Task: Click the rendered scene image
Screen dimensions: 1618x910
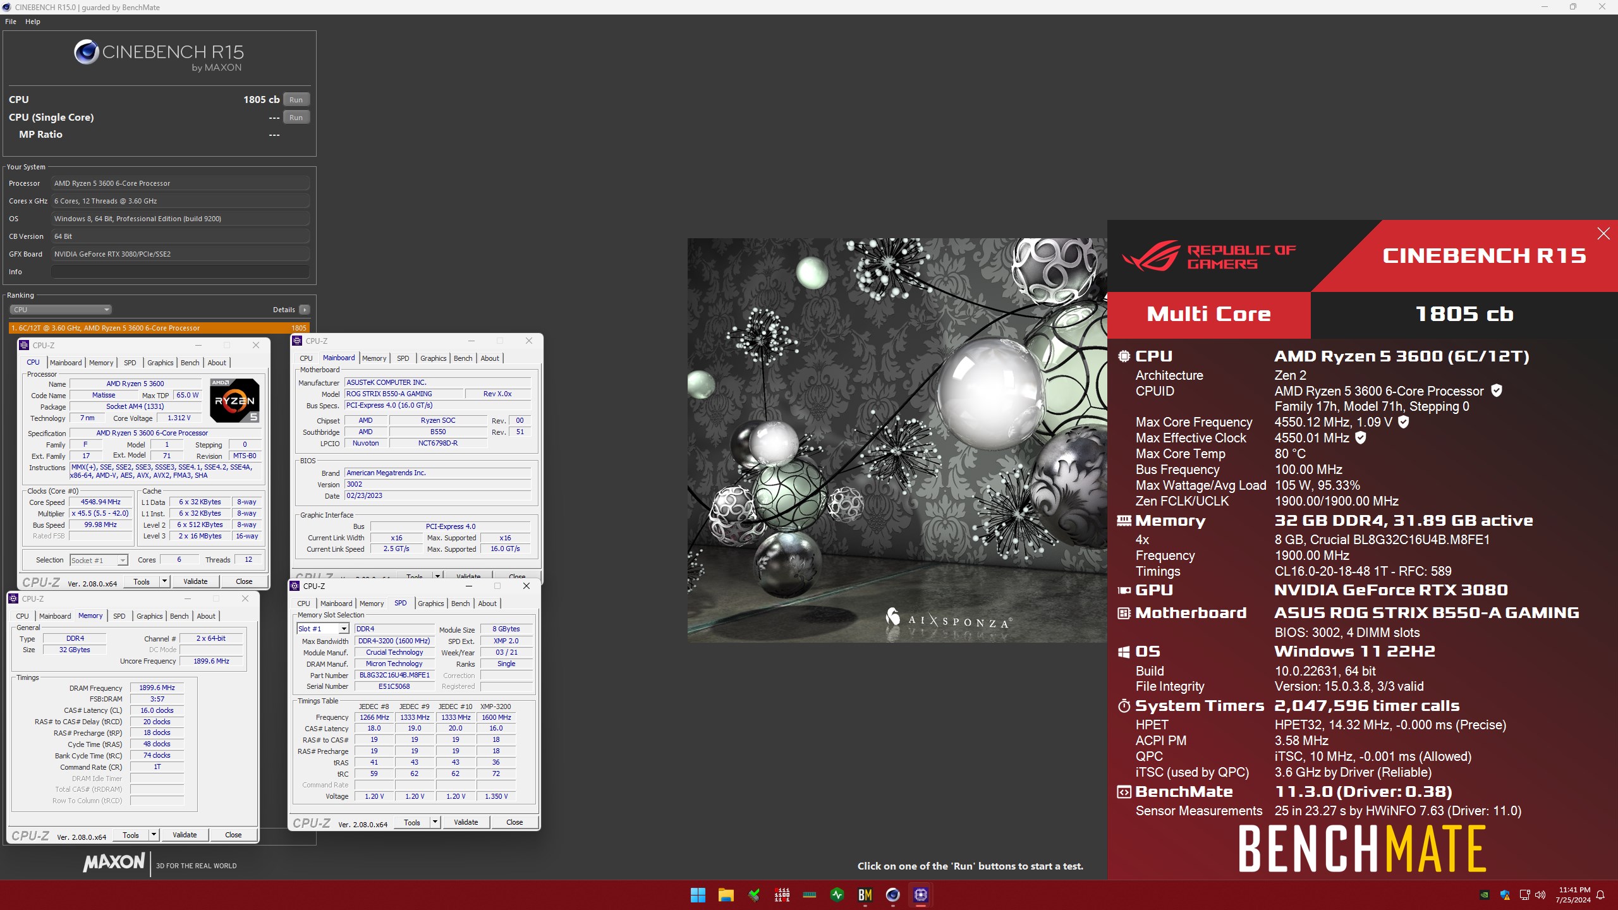Action: point(897,440)
